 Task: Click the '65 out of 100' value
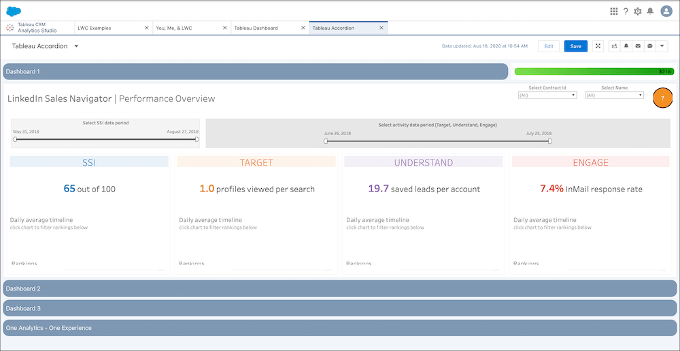(x=89, y=189)
